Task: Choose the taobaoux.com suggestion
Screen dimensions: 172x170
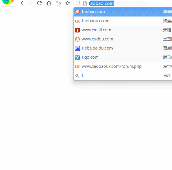Action: tap(123, 21)
